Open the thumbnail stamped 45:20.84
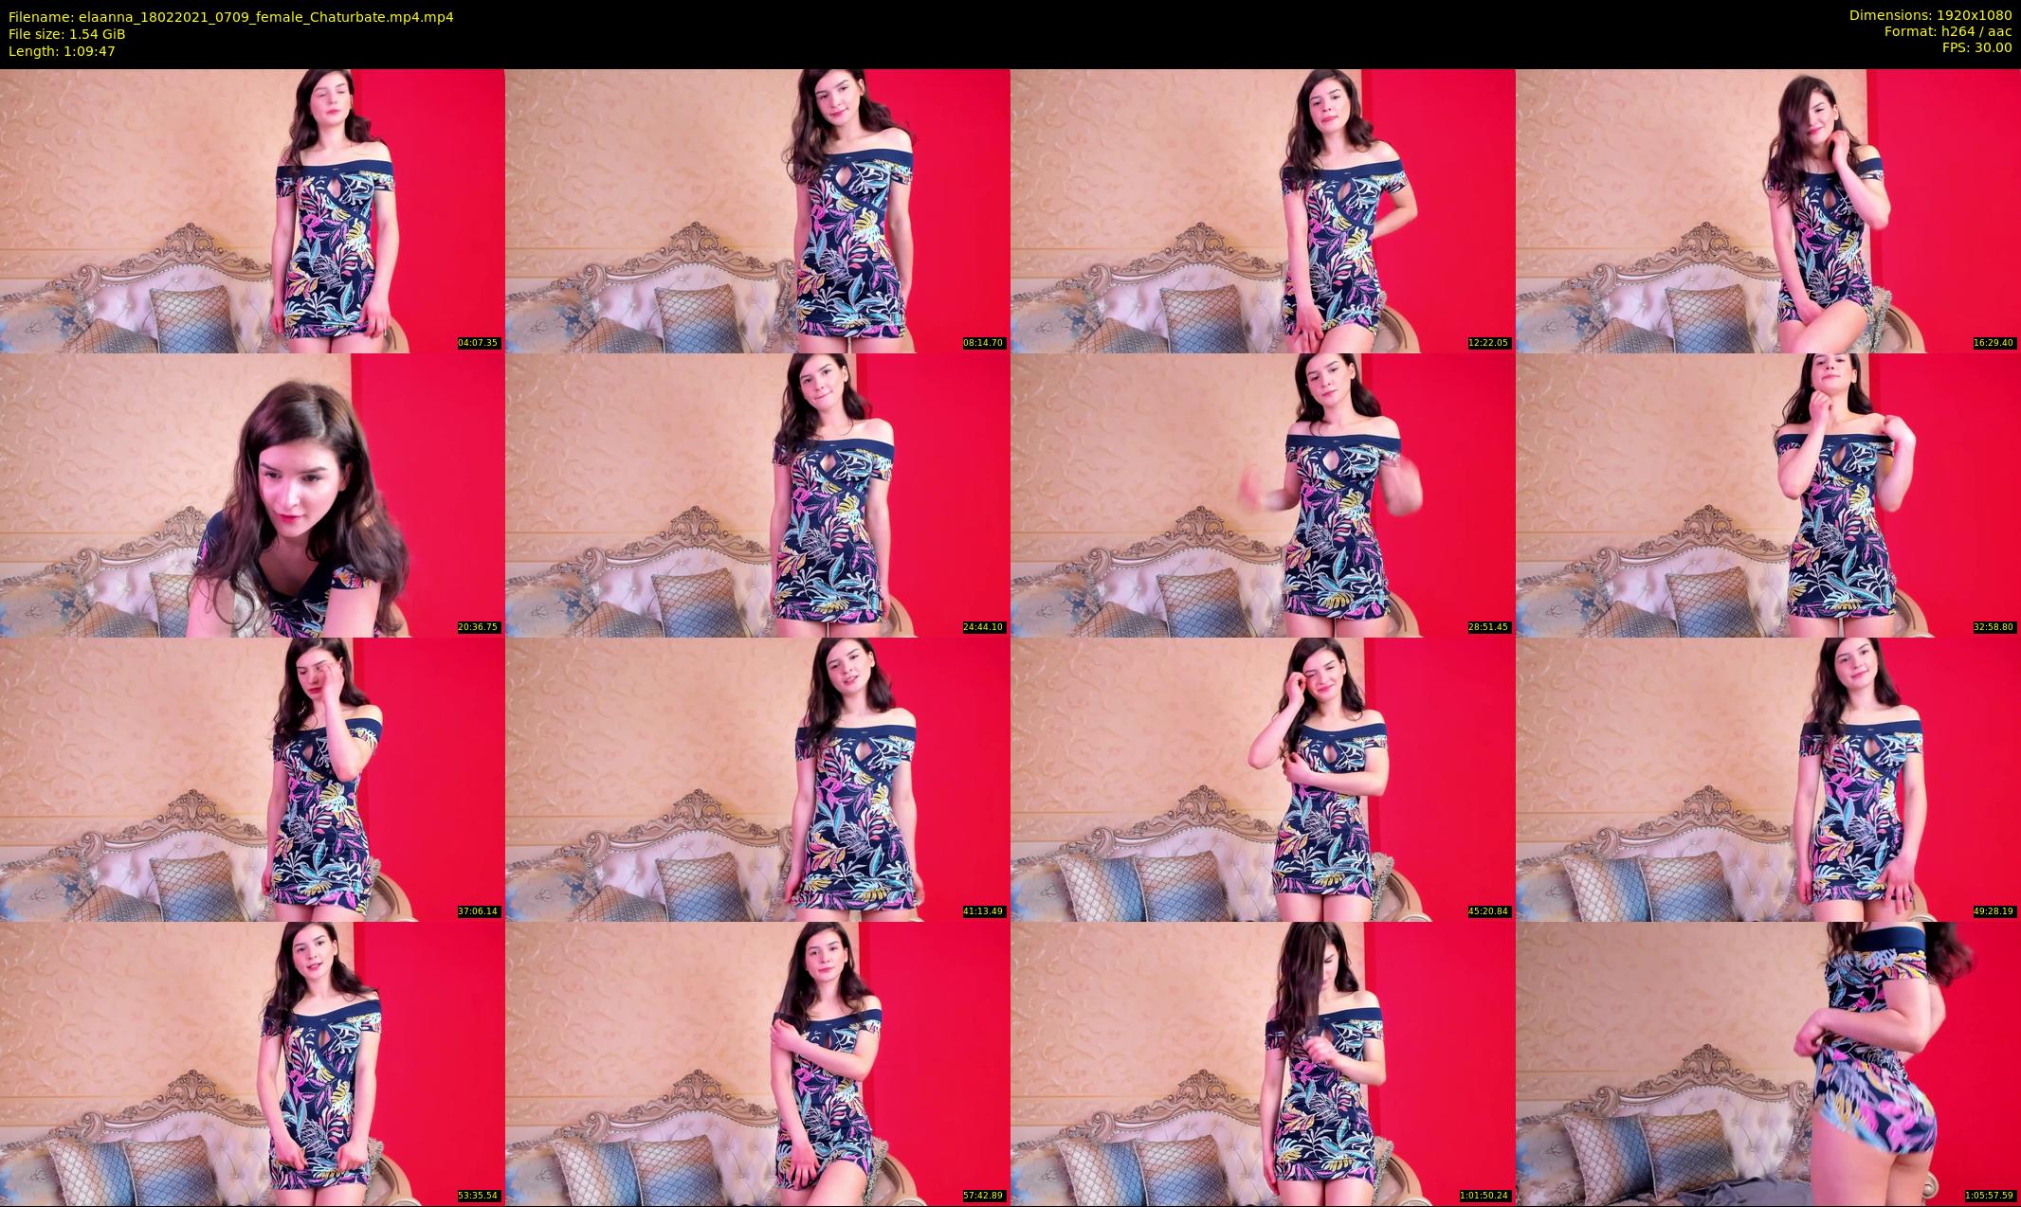2021x1207 pixels. (x=1263, y=779)
